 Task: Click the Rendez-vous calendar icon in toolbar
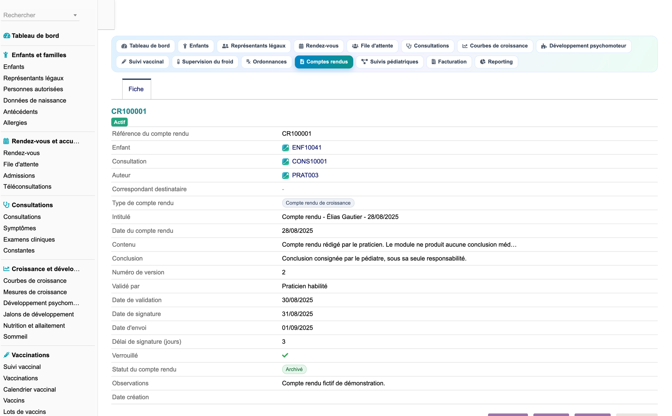coord(301,46)
